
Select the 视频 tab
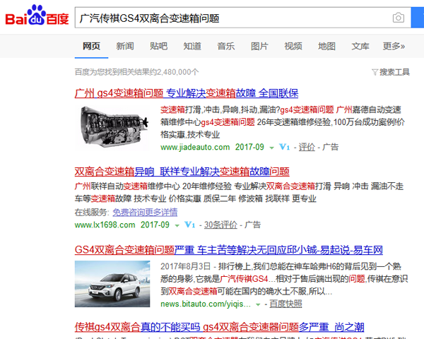(293, 47)
